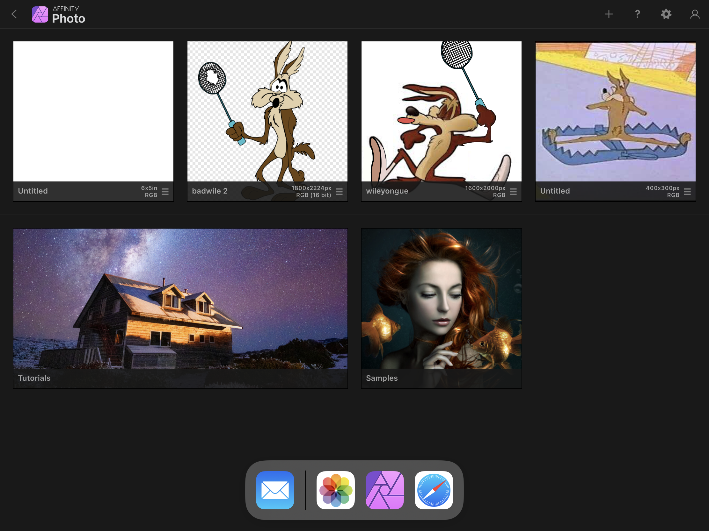Screen dimensions: 709x531
Task: Go back using the left arrow
Action: (14, 14)
